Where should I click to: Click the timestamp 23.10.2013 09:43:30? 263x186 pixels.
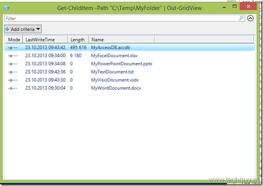(45, 80)
